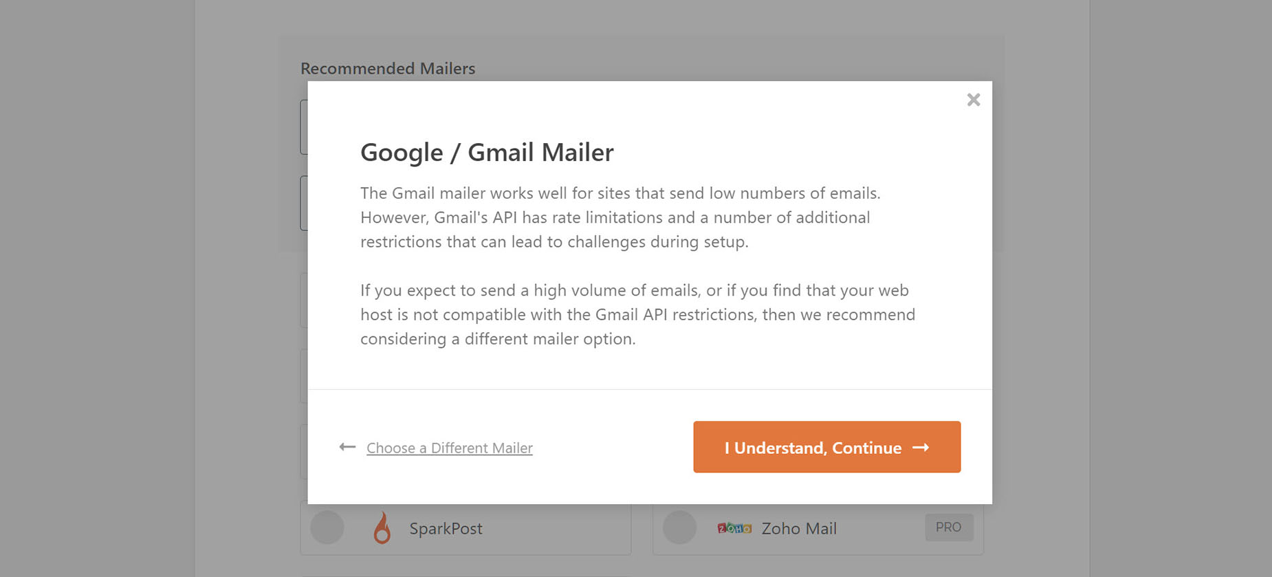Click the right arrow inside the Continue button
Screen dimensions: 1272x577
(921, 448)
